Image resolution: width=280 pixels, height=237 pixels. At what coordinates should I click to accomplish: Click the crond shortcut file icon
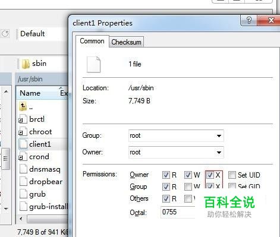tap(23, 157)
